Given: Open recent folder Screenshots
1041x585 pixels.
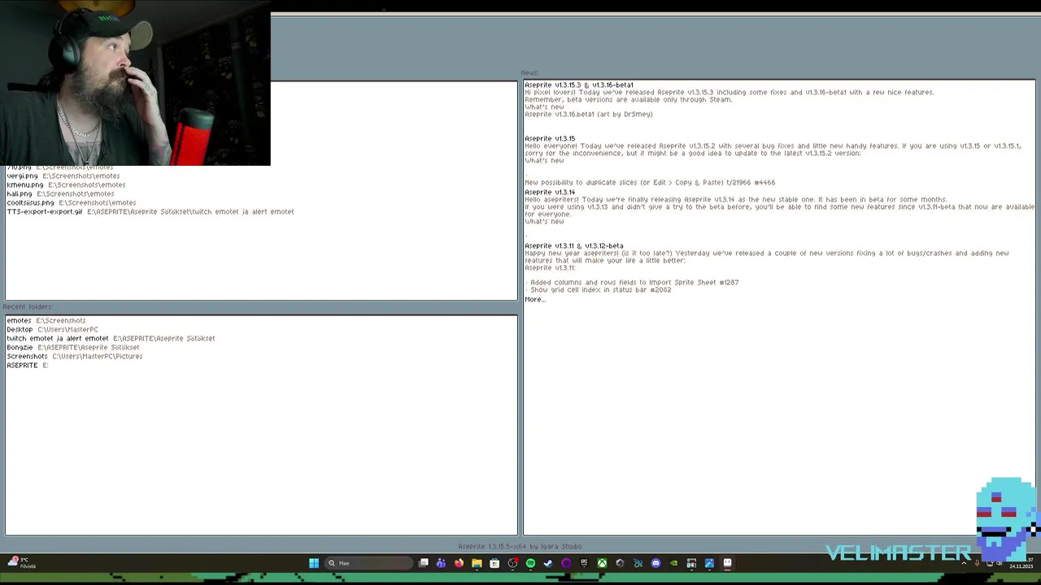Looking at the screenshot, I should point(75,356).
